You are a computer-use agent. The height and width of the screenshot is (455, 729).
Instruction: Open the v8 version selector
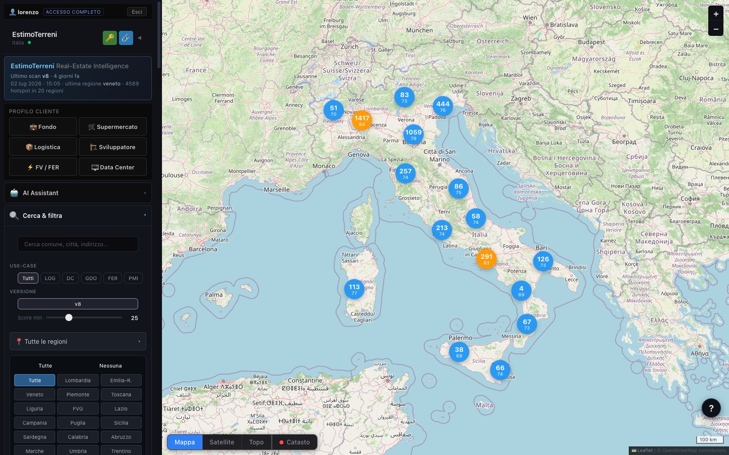pos(78,304)
